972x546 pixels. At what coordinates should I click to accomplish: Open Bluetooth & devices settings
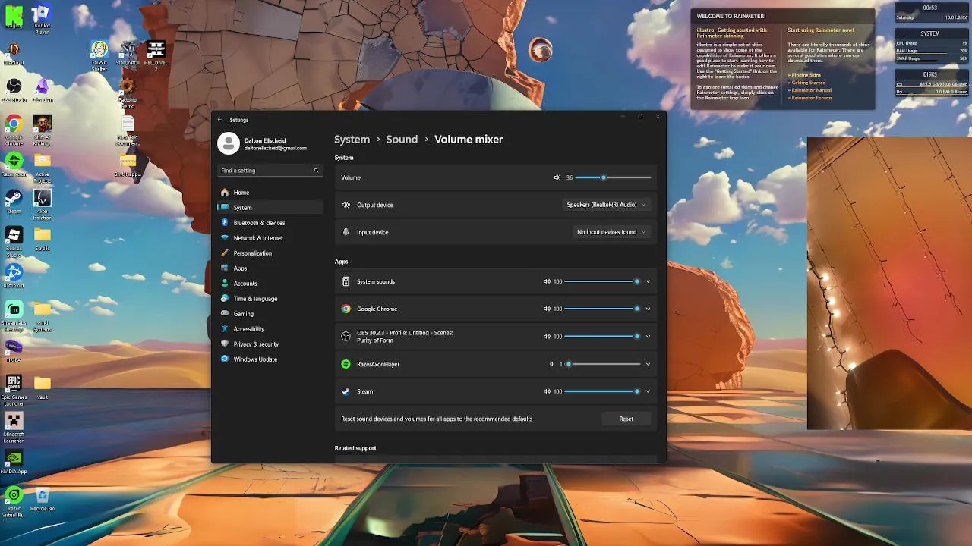point(270,223)
